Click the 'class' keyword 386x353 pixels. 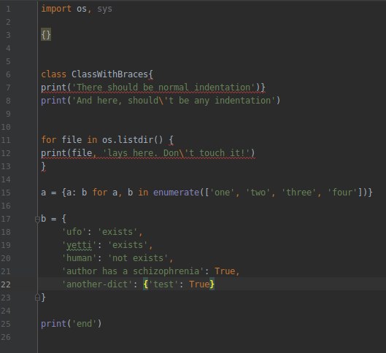pos(54,74)
